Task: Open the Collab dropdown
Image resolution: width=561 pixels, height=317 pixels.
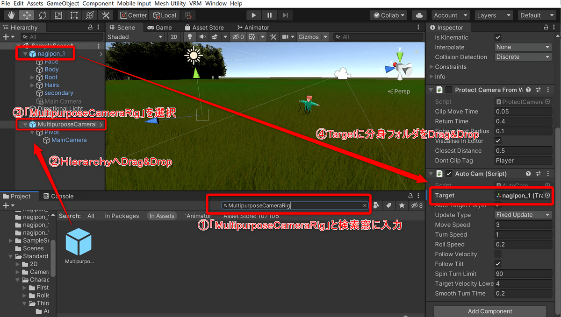Action: pos(389,15)
